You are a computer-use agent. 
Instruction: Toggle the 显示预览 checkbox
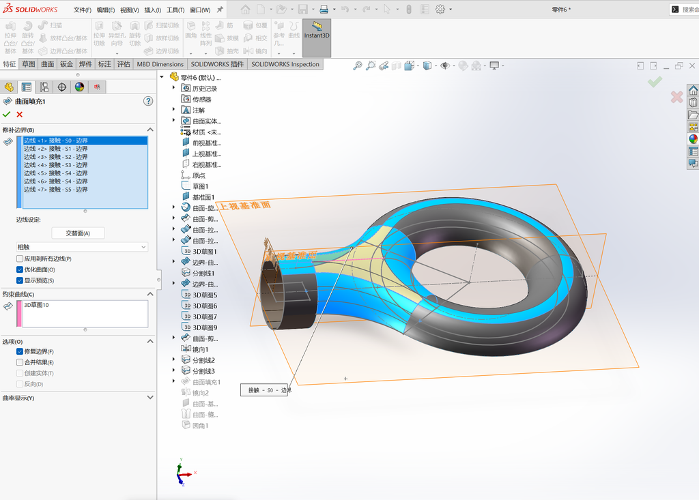tap(20, 280)
